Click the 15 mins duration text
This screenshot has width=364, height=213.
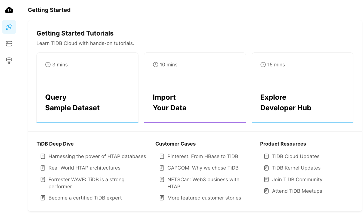[276, 65]
